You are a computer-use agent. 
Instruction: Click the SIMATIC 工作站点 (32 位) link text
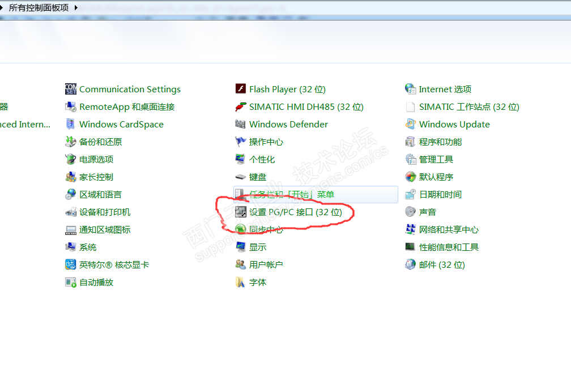(x=469, y=106)
